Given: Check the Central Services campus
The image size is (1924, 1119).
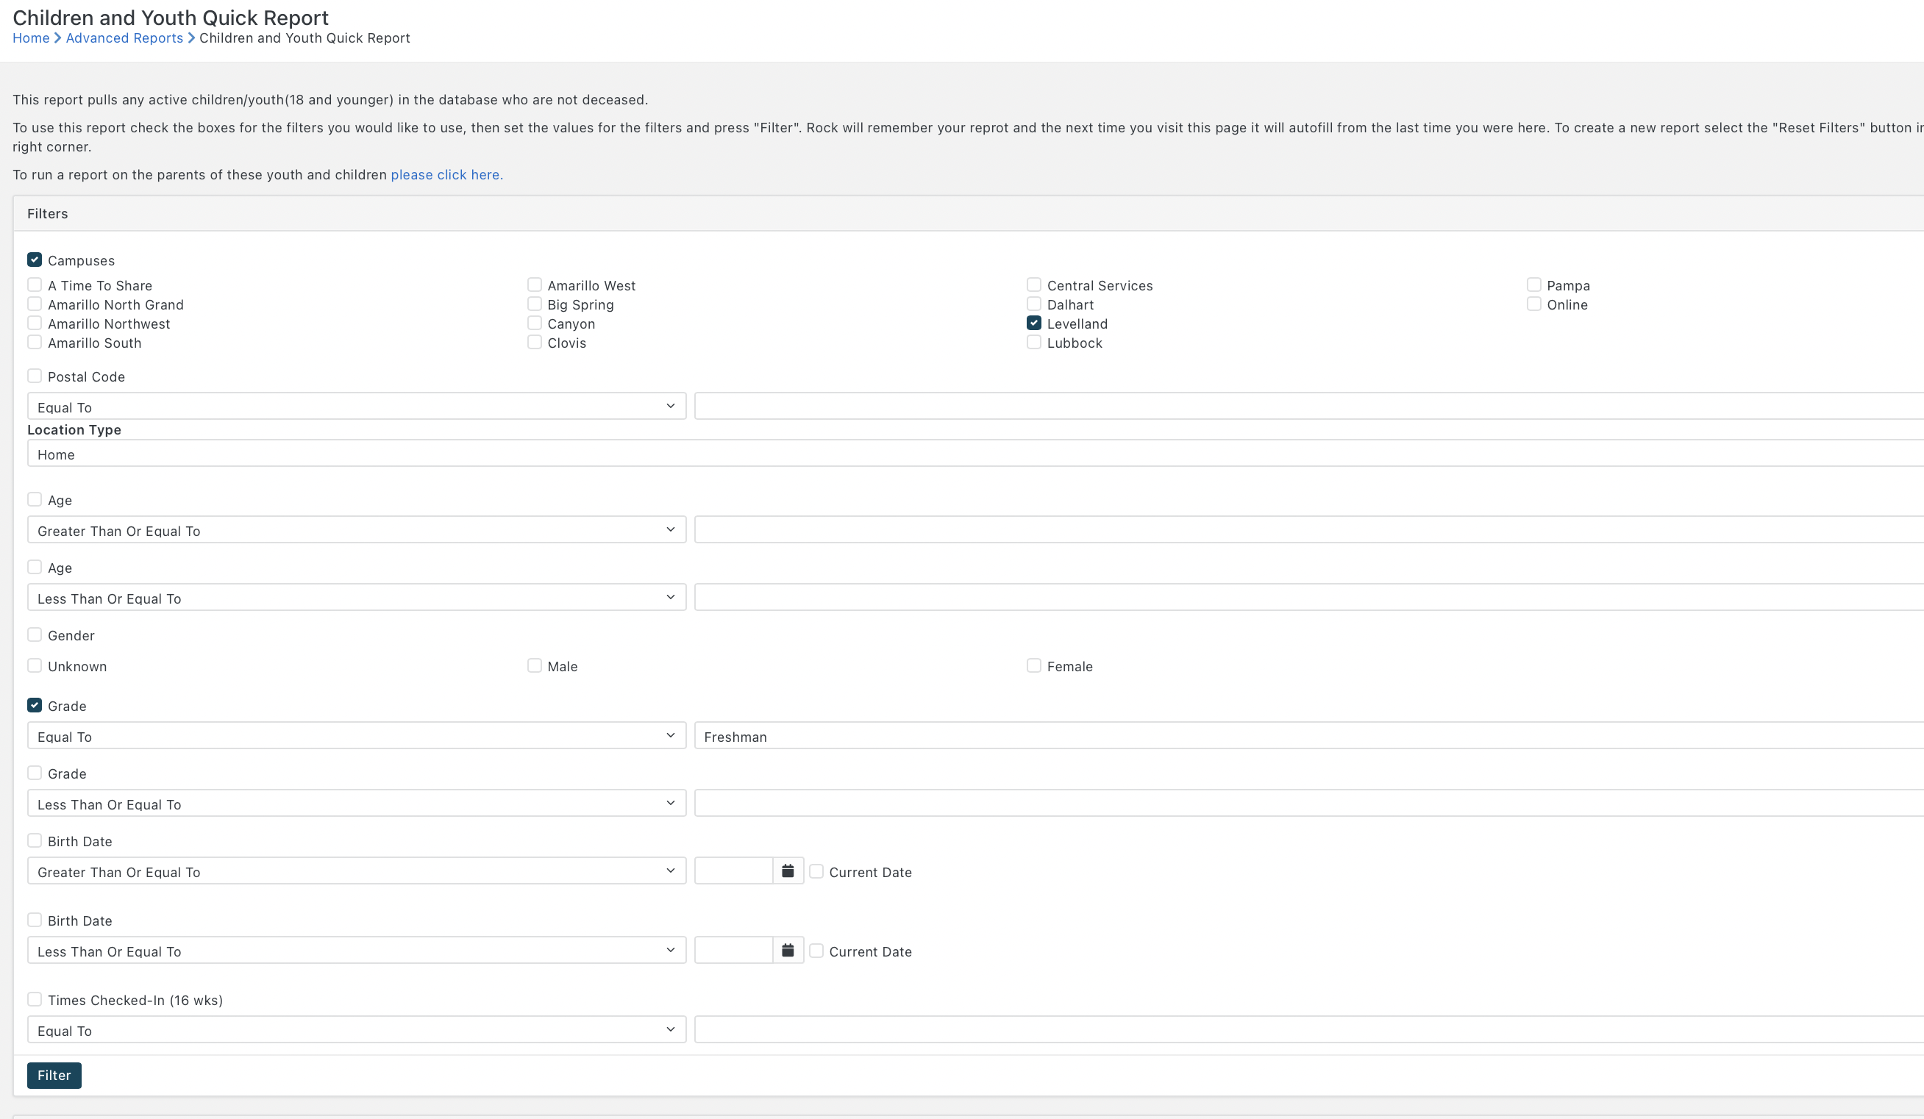Looking at the screenshot, I should [x=1034, y=285].
